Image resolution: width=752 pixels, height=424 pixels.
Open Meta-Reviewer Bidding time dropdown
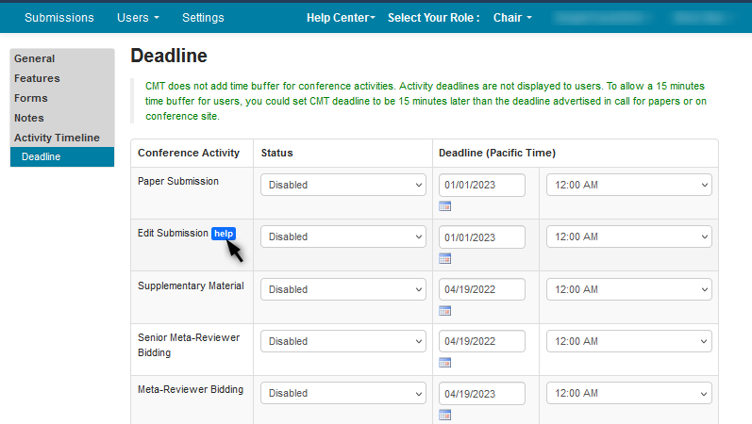628,394
